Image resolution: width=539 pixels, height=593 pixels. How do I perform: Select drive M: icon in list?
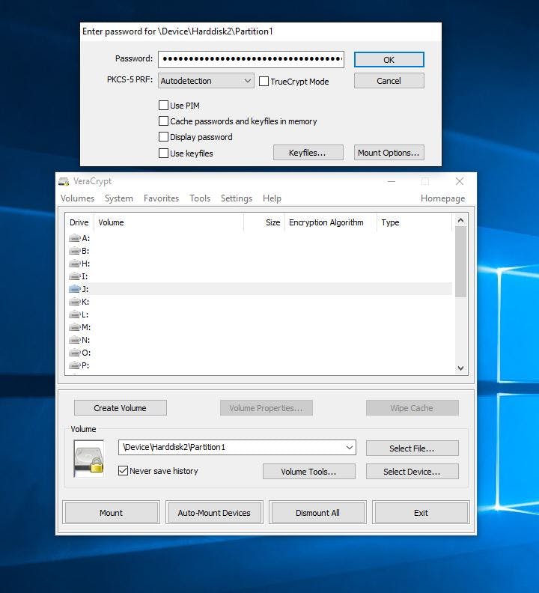click(75, 327)
